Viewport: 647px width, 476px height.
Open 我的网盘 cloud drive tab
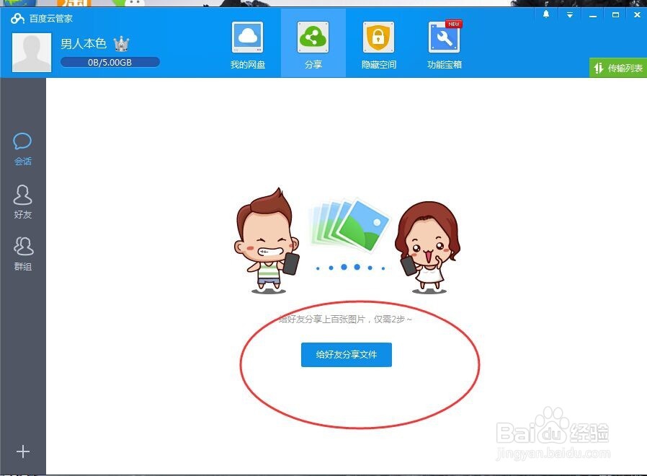pyautogui.click(x=248, y=45)
